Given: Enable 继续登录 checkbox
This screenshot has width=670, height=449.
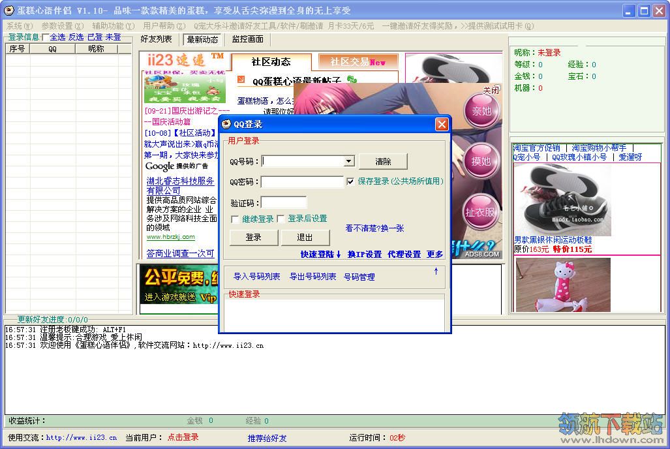Looking at the screenshot, I should coord(235,219).
